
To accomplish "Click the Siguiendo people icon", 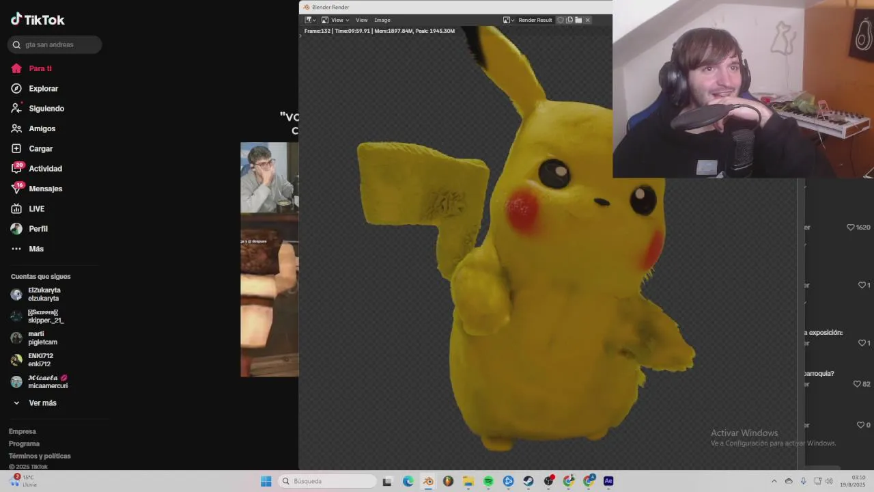I will pyautogui.click(x=16, y=108).
